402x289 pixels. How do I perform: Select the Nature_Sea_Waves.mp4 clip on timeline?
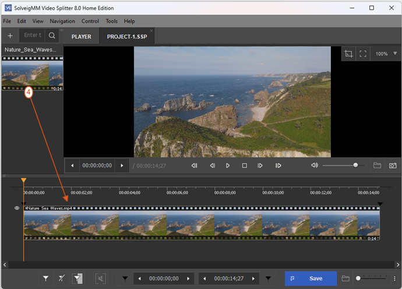click(202, 223)
